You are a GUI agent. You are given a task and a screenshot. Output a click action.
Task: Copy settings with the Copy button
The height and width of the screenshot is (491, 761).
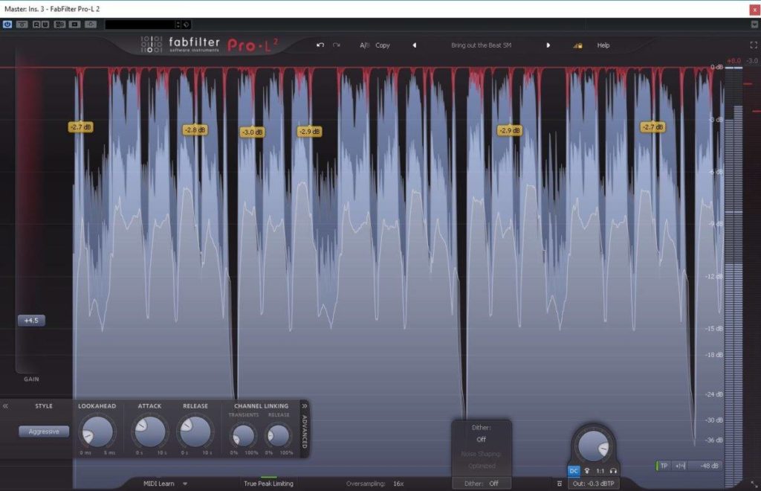[383, 45]
